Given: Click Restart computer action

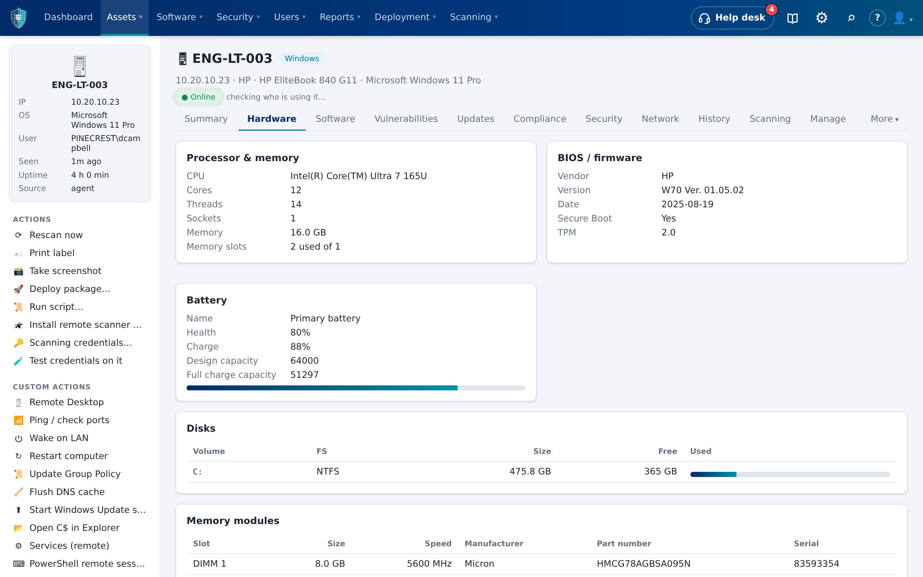Looking at the screenshot, I should point(80,456).
